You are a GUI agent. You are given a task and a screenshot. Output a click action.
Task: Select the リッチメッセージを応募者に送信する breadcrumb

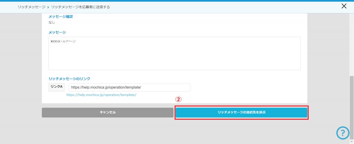80,7
